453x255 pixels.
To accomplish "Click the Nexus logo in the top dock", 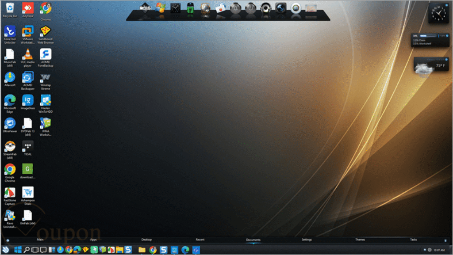I will point(145,8).
